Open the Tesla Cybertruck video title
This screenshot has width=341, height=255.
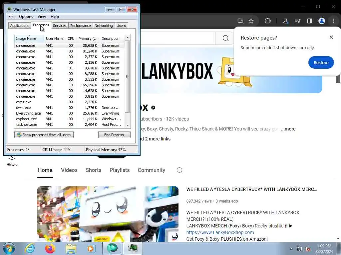[252, 189]
